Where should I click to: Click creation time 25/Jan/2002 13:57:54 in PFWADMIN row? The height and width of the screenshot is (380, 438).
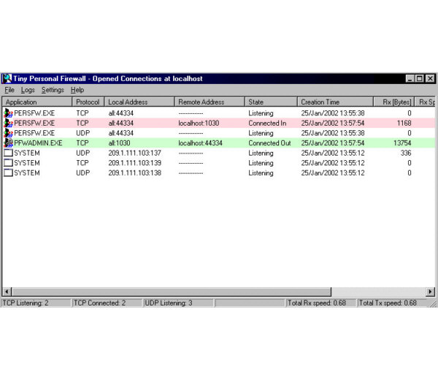click(333, 143)
